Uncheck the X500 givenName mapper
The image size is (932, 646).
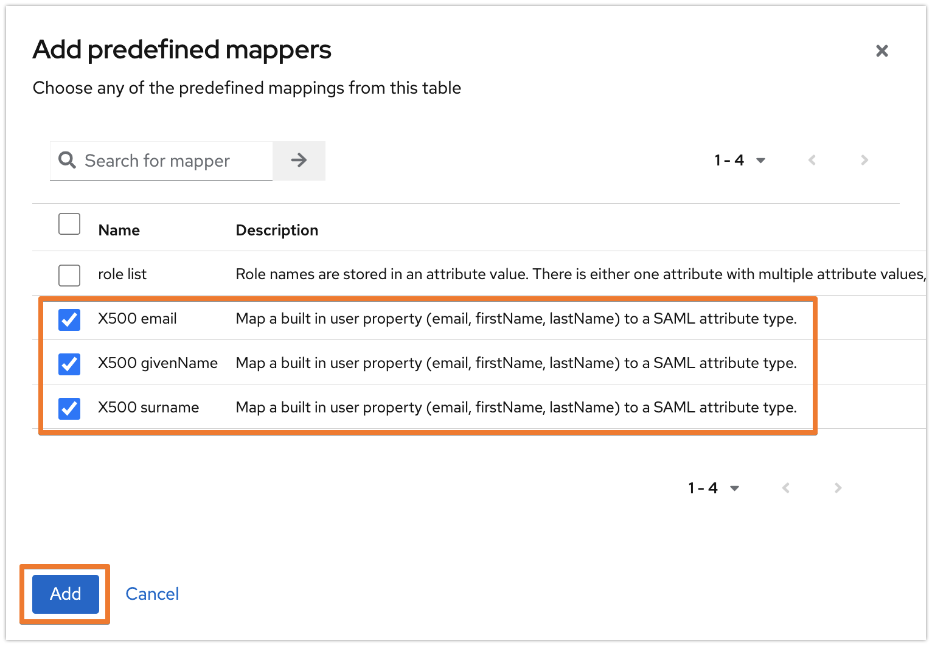point(69,364)
